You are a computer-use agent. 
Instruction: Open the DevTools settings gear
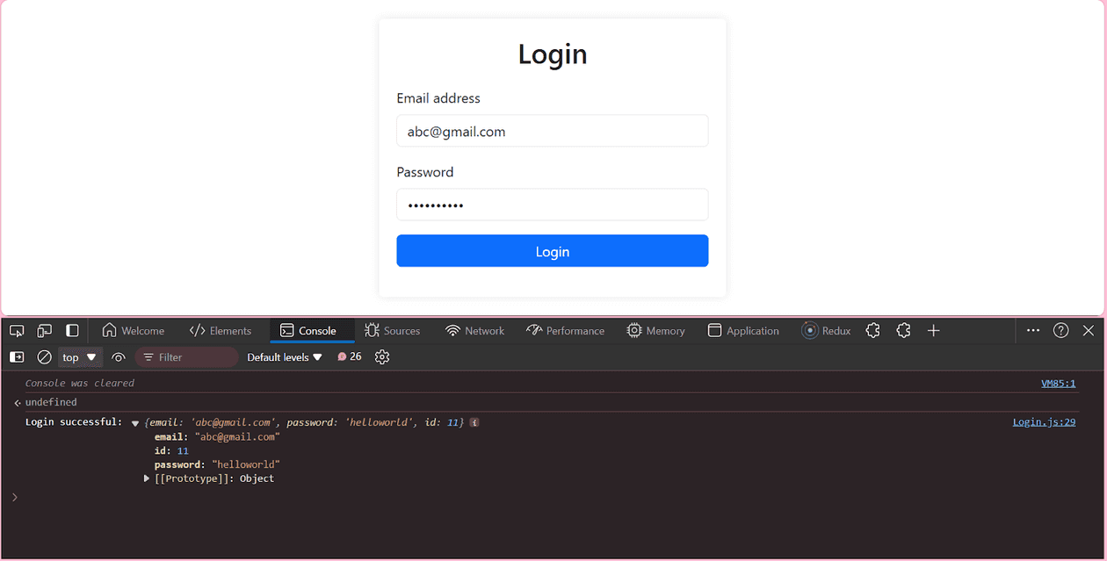click(x=381, y=356)
